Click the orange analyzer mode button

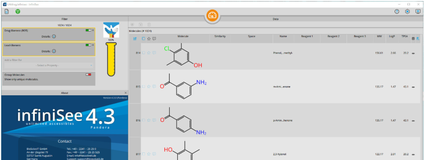click(x=212, y=15)
